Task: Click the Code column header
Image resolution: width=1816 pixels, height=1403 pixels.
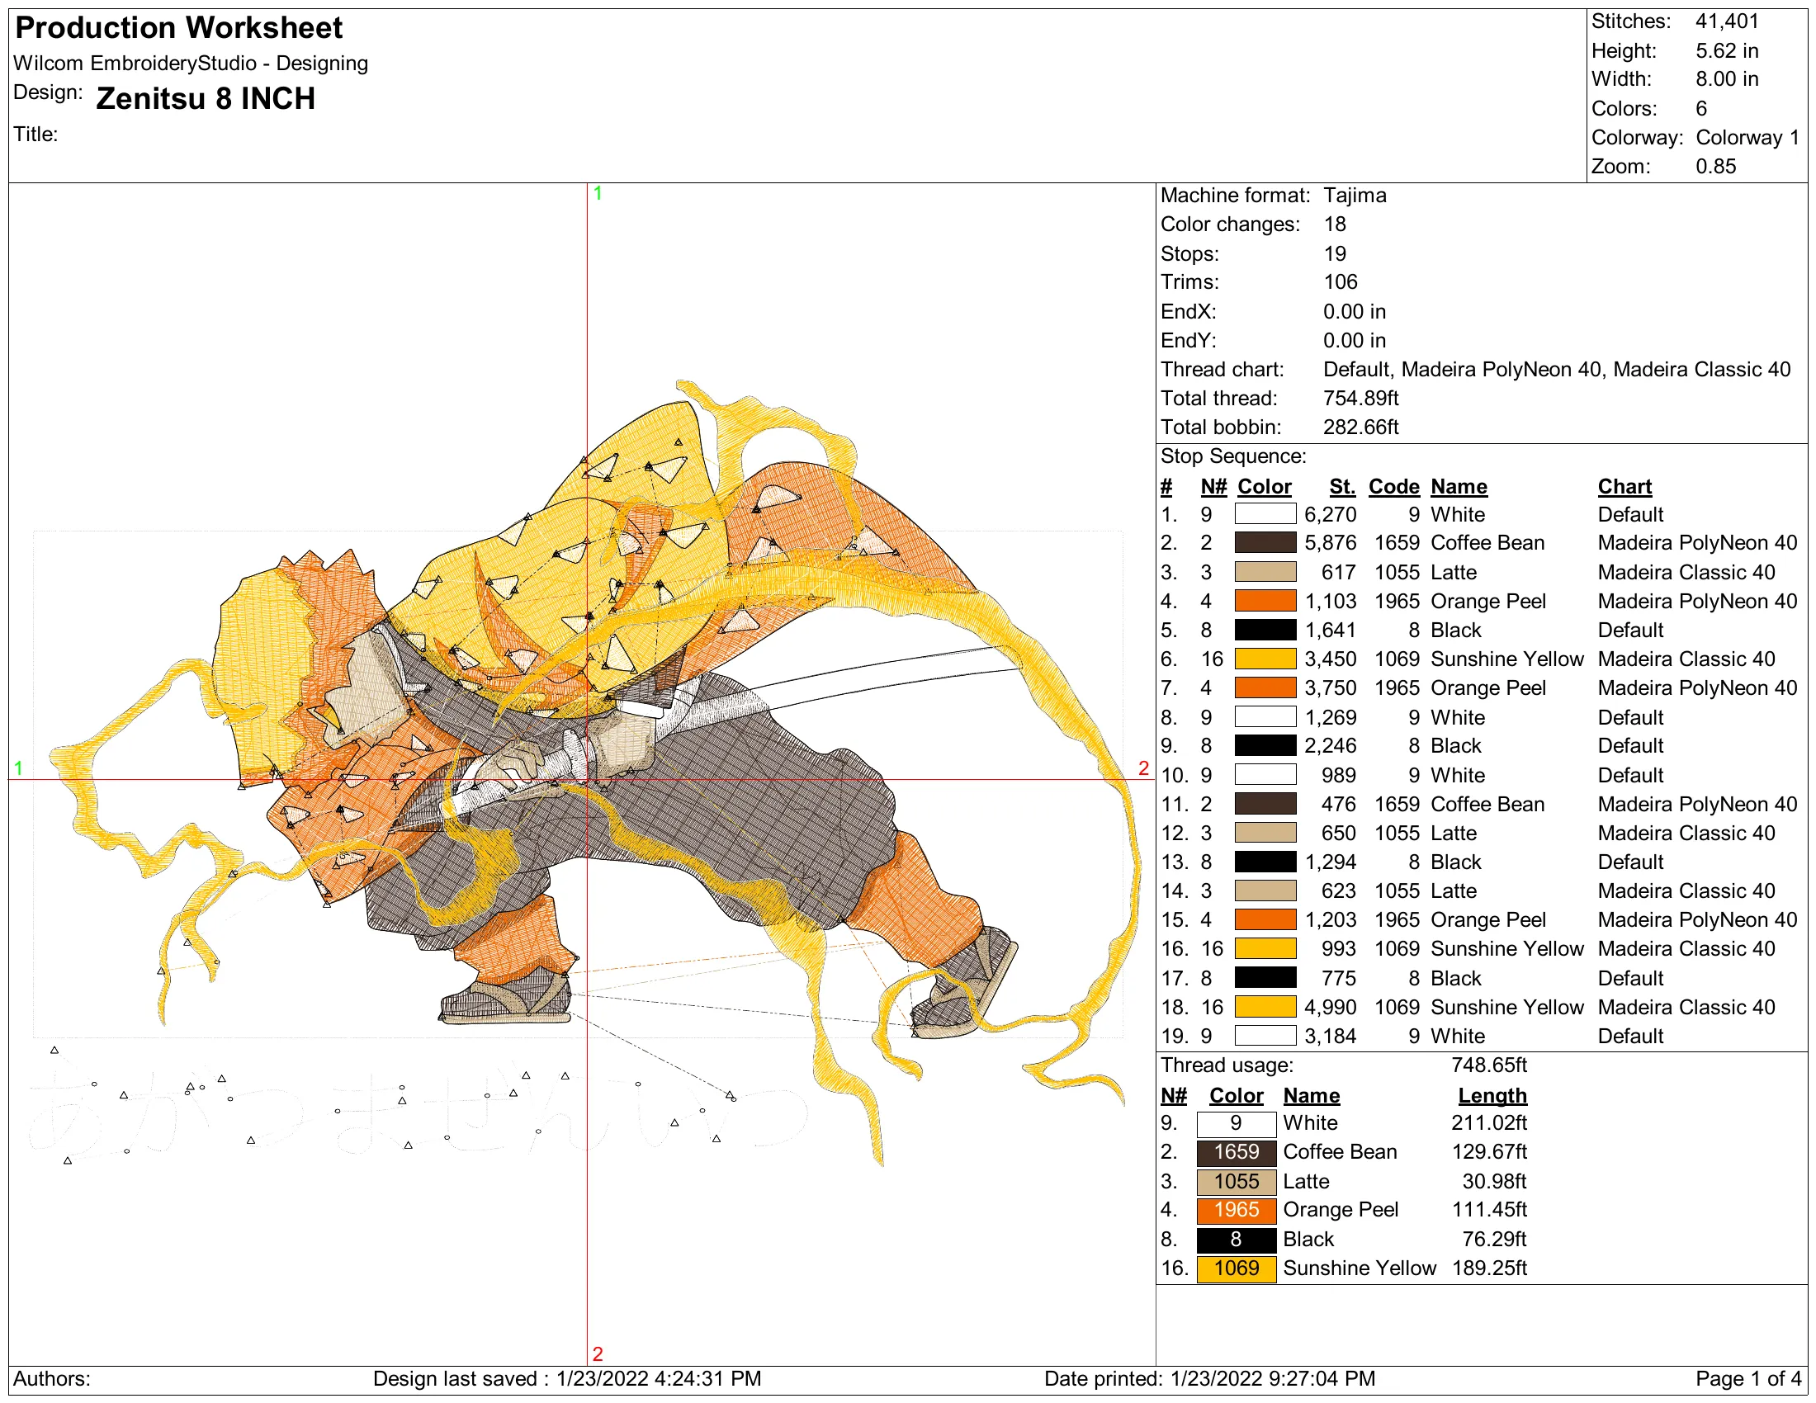Action: click(1393, 486)
